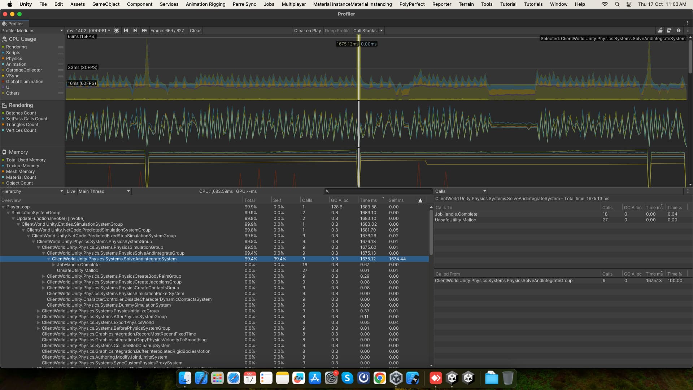Click the Clear button
This screenshot has width=693, height=390.
click(x=195, y=31)
